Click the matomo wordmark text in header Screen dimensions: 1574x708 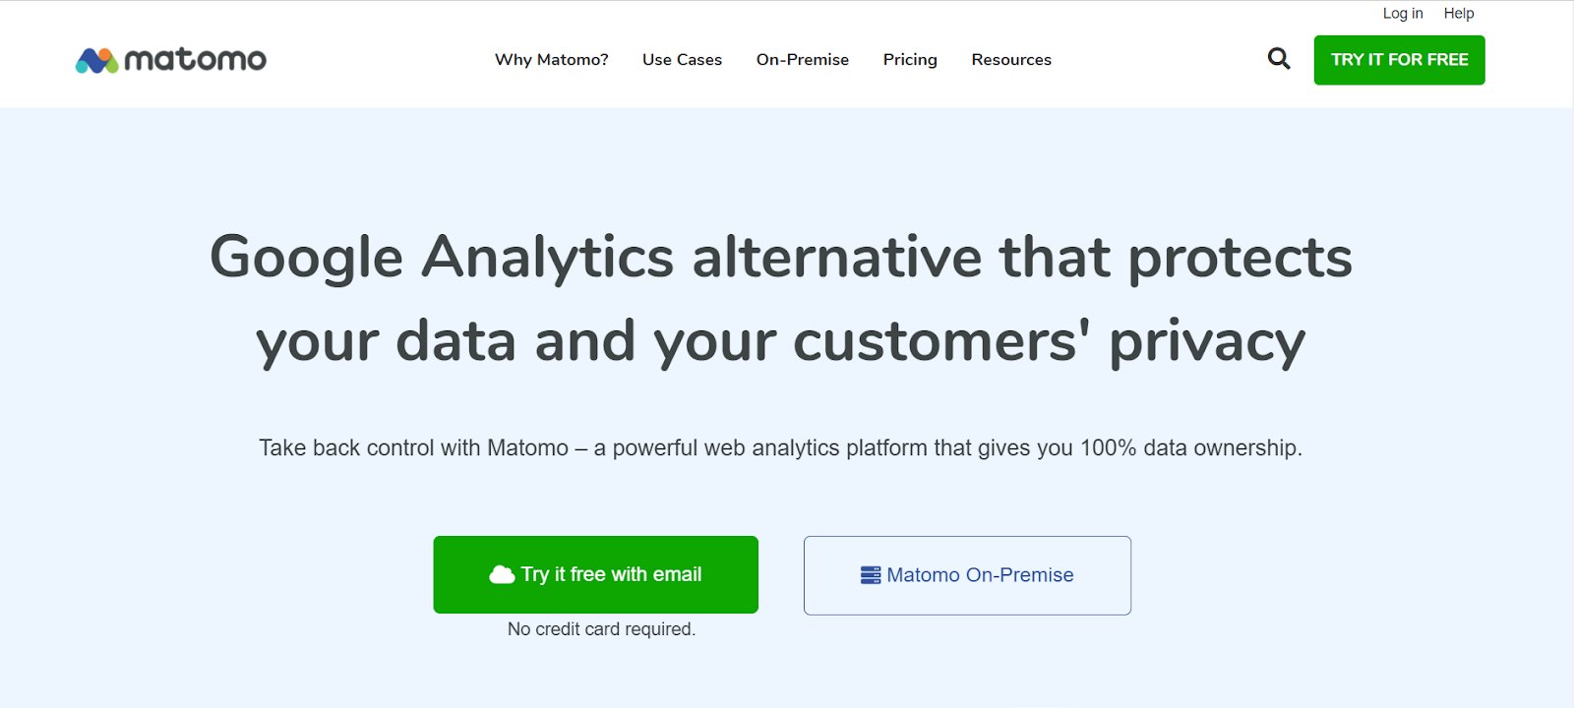[195, 60]
